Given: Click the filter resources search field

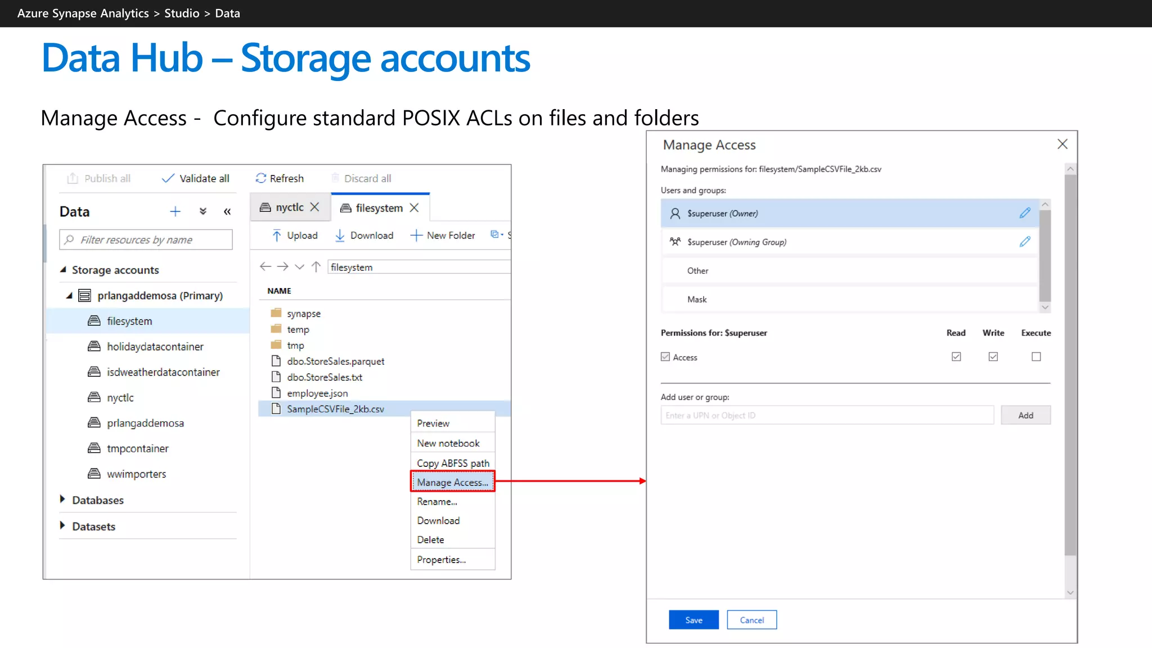Looking at the screenshot, I should coord(146,240).
